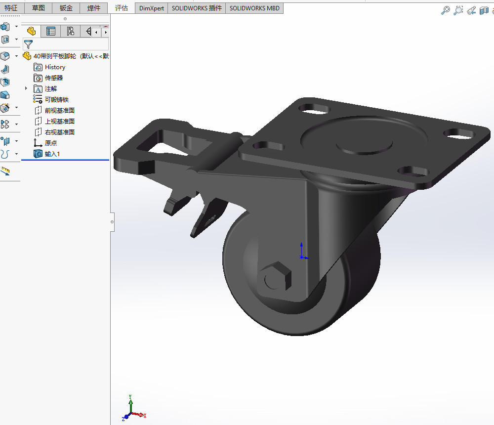Open Fillet tool dropdown arrow
The width and height of the screenshot is (494, 425).
click(16, 56)
